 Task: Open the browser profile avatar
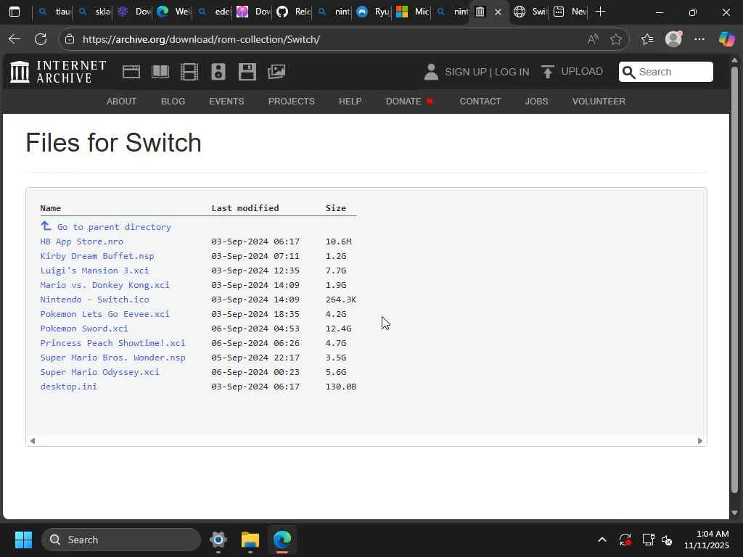click(x=673, y=39)
